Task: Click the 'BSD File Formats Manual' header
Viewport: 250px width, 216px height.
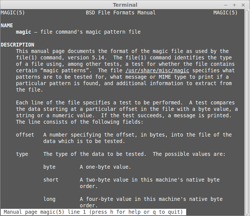Action: pos(121,12)
